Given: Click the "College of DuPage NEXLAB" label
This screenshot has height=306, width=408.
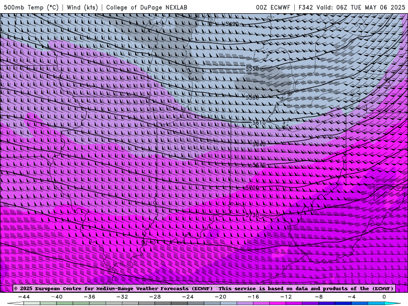Looking at the screenshot, I should pyautogui.click(x=146, y=7).
